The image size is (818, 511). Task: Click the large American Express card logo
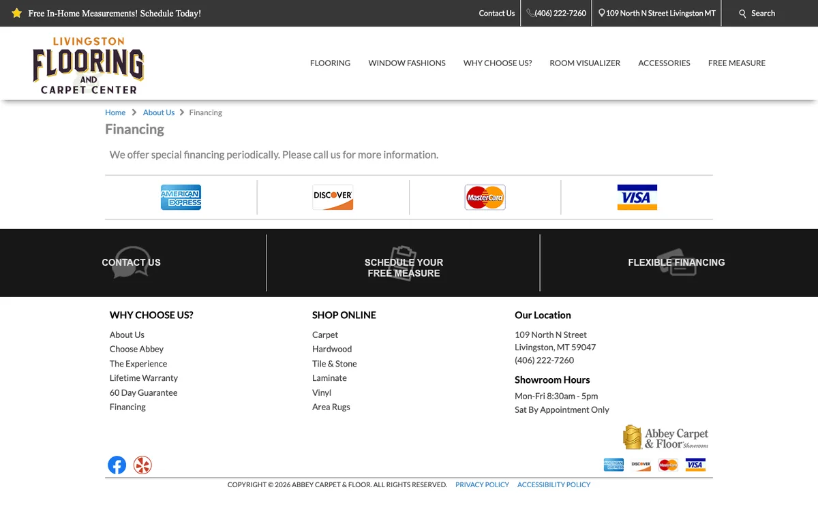181,197
